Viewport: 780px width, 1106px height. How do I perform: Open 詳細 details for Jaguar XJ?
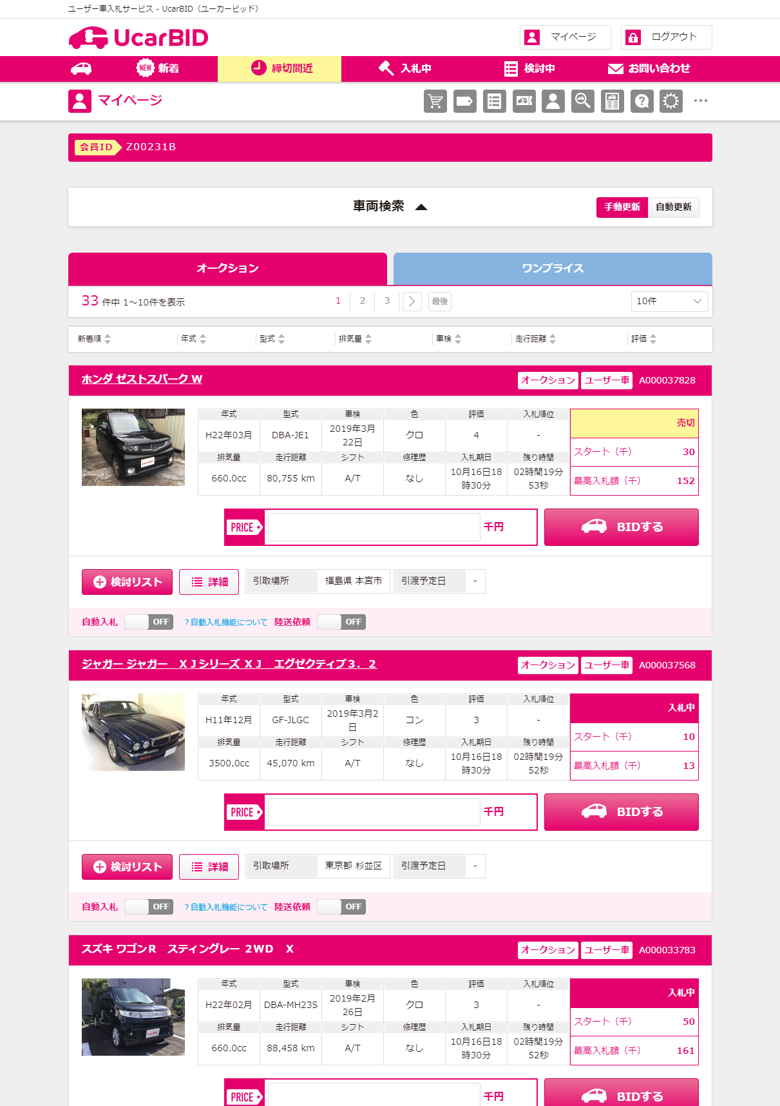pos(209,867)
